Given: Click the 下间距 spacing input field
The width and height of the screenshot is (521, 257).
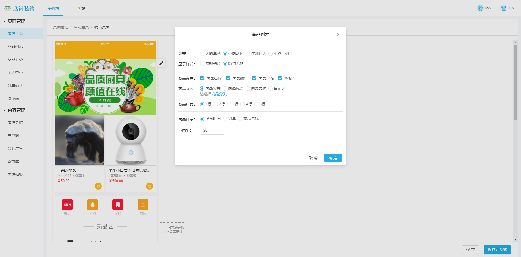Looking at the screenshot, I should pos(212,130).
